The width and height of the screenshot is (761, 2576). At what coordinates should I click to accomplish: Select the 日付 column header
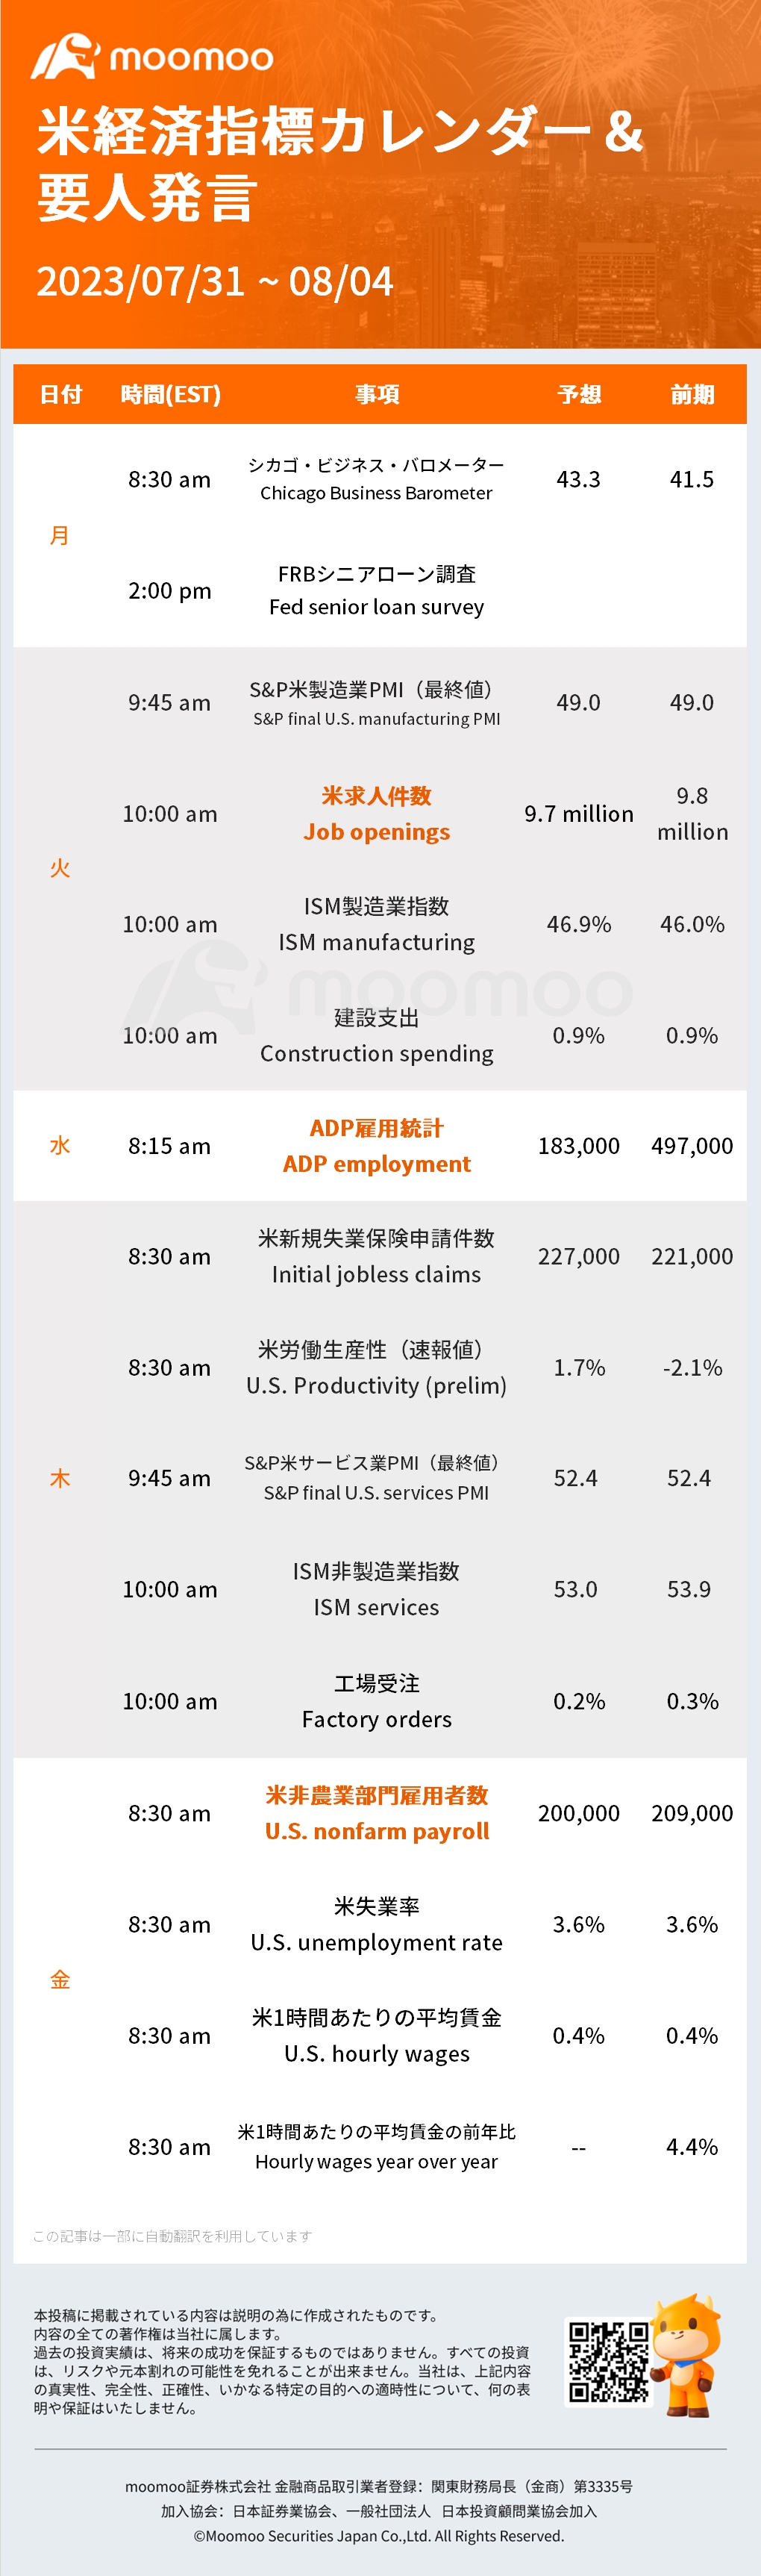(61, 394)
